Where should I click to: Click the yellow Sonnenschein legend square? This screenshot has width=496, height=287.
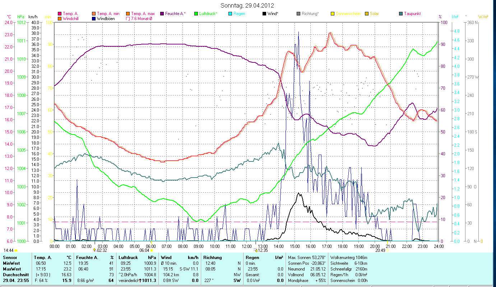(333, 14)
